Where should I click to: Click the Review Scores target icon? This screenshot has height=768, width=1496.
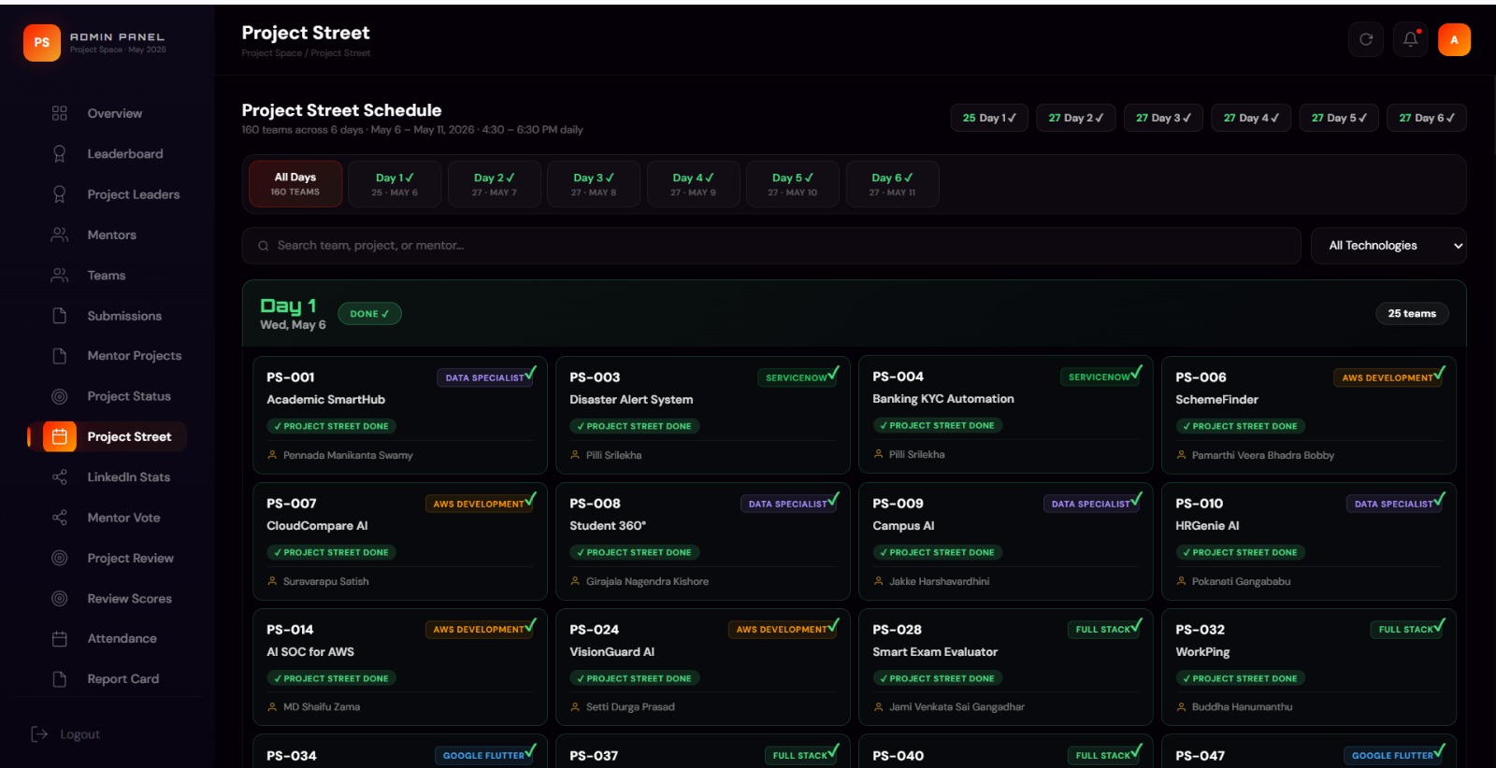(60, 598)
